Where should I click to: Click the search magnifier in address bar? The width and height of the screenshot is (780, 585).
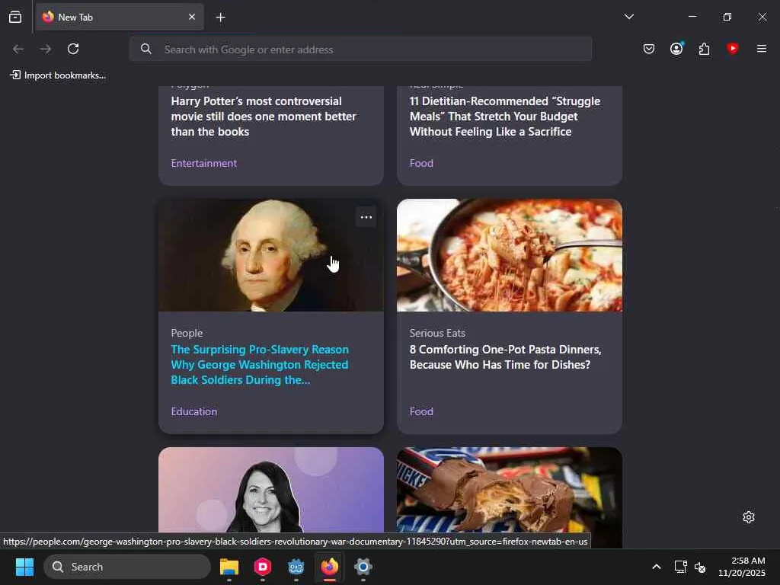[145, 49]
